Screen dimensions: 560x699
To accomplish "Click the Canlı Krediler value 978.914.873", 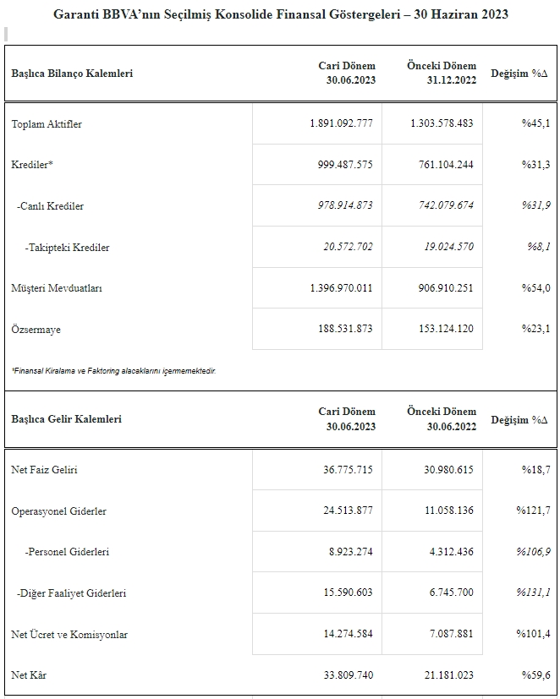I will click(x=345, y=205).
